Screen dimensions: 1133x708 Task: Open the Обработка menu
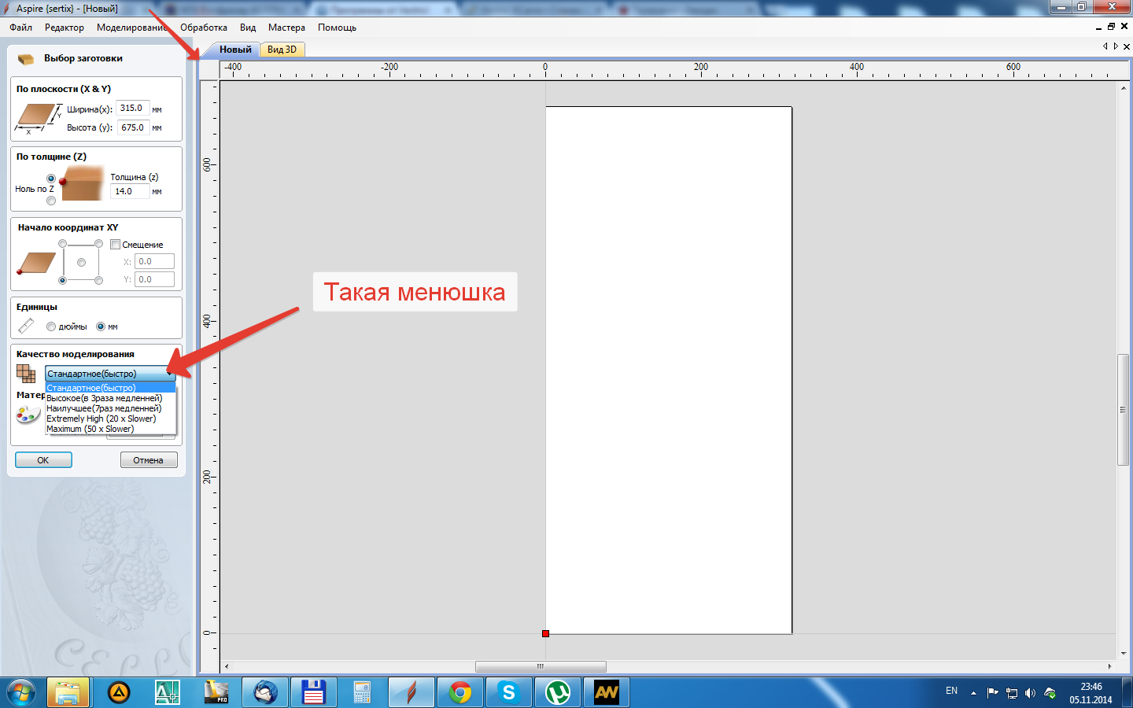pos(204,28)
